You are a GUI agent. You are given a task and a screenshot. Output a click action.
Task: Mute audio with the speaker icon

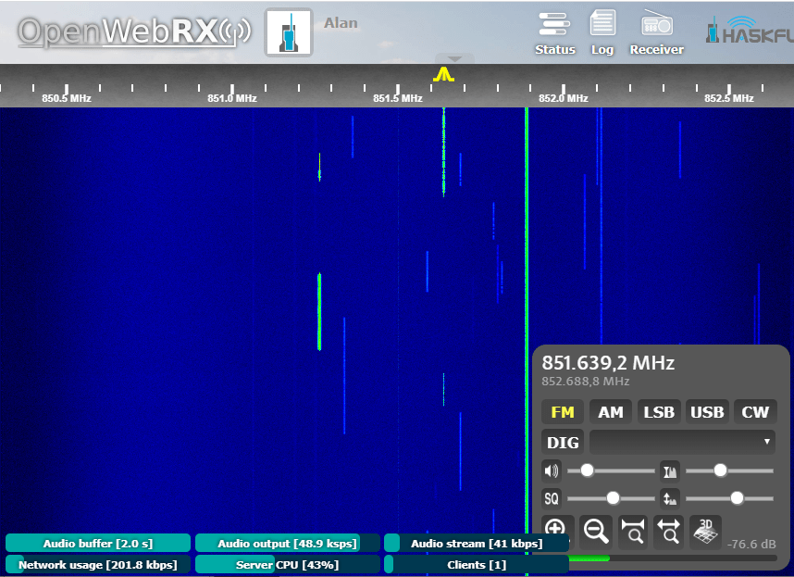[552, 470]
